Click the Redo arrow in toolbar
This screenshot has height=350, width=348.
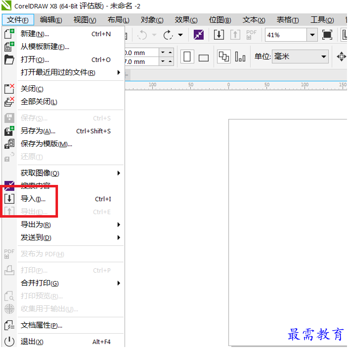point(168,35)
